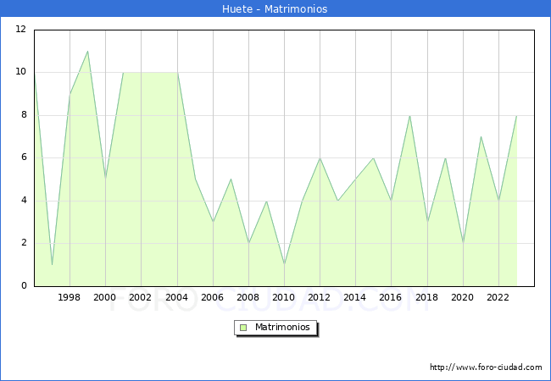Click the 2010 low data point at 1

click(x=284, y=264)
